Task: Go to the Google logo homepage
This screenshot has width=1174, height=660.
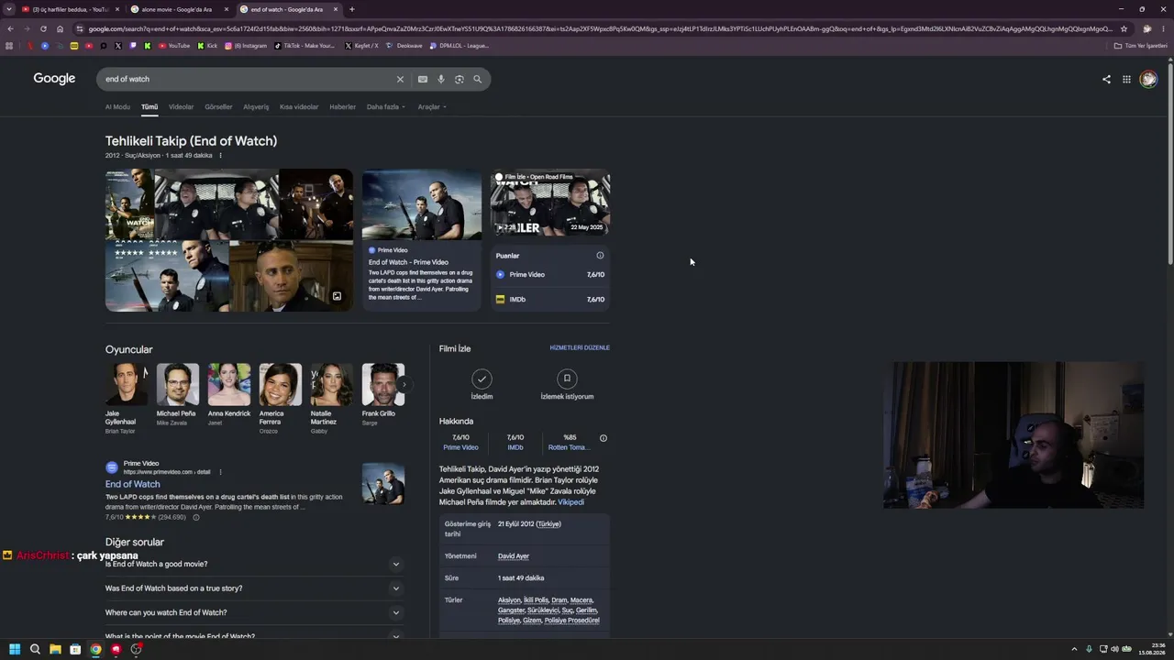Action: pos(54,79)
